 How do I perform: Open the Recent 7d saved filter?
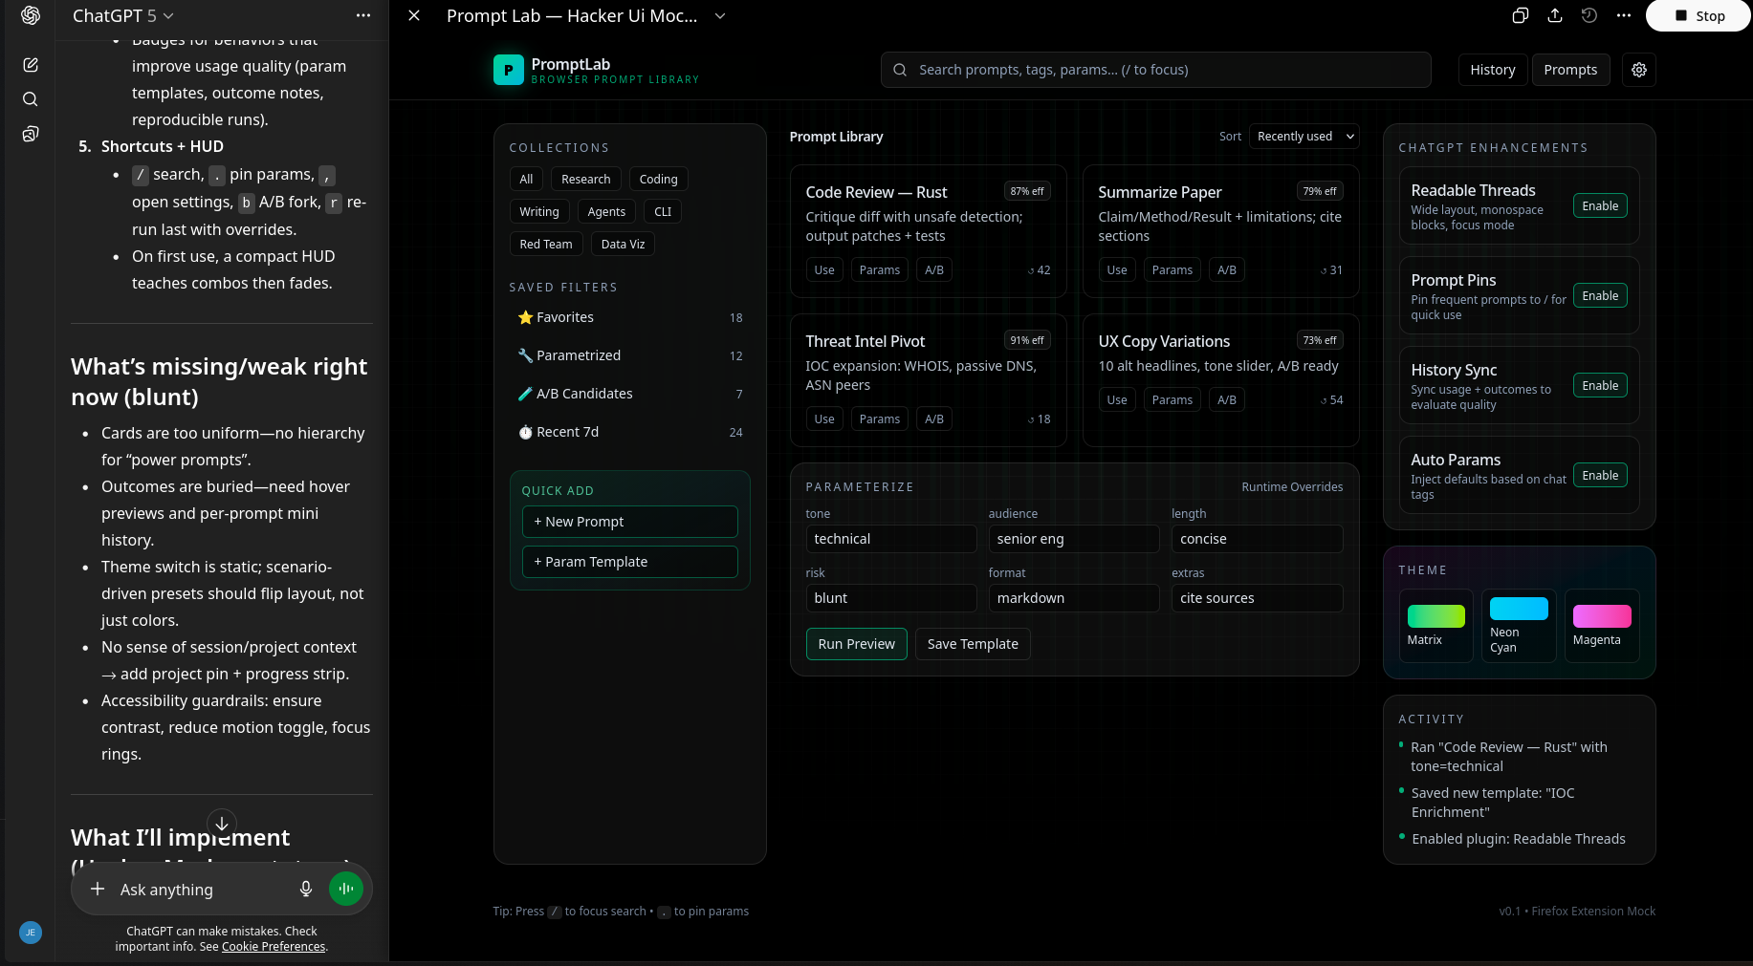pos(629,432)
